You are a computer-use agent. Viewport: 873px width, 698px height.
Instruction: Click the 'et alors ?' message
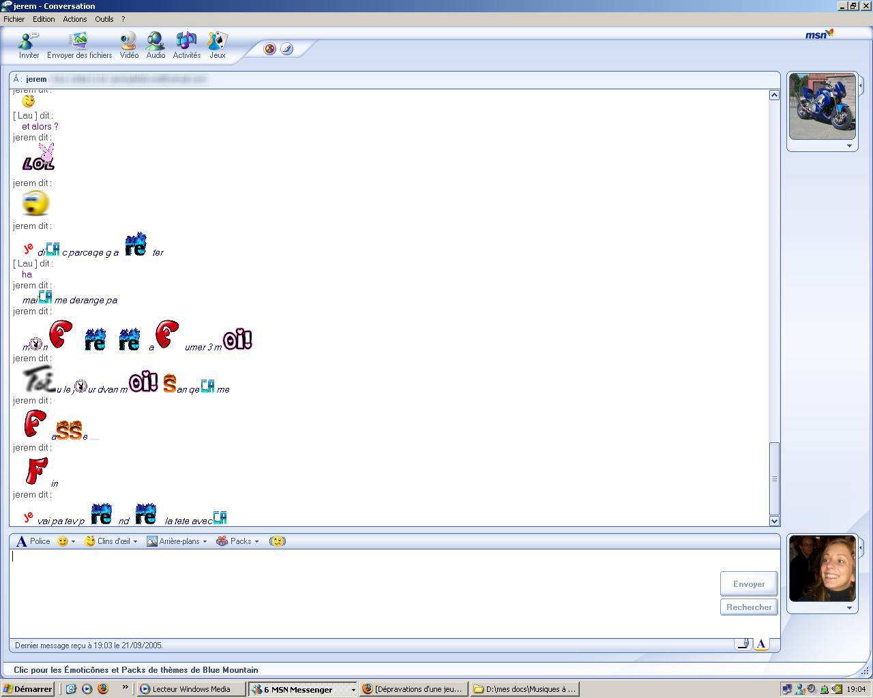click(40, 126)
